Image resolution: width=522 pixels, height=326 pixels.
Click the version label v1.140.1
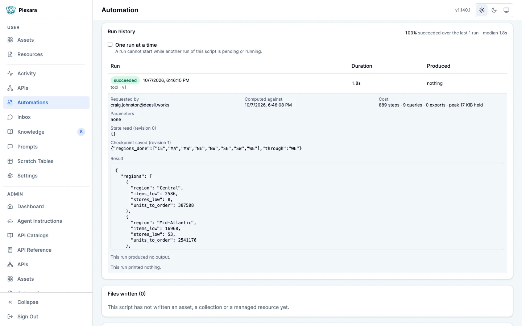pos(463,10)
